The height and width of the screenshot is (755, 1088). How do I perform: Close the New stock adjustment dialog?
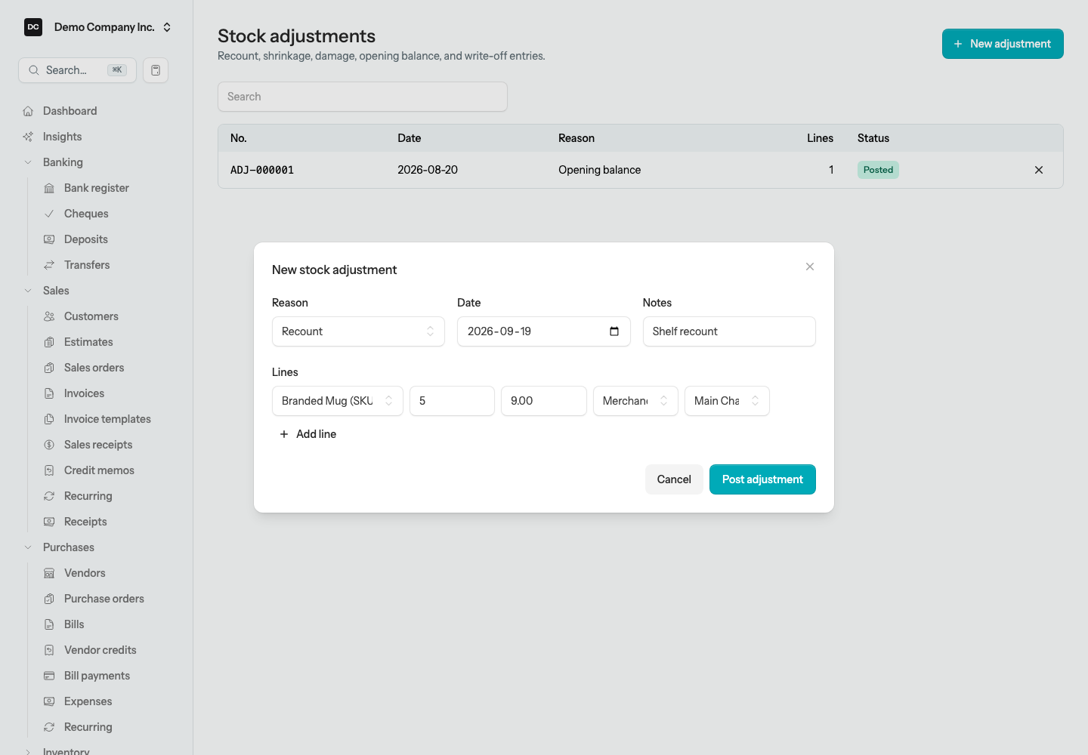(x=810, y=267)
